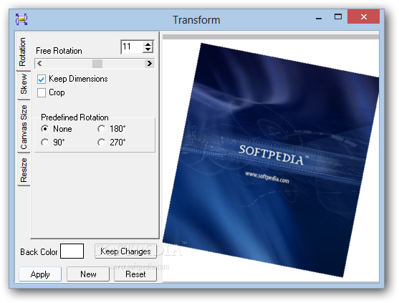Click the Apply button
Screen dimensions: 399x303
tap(40, 274)
